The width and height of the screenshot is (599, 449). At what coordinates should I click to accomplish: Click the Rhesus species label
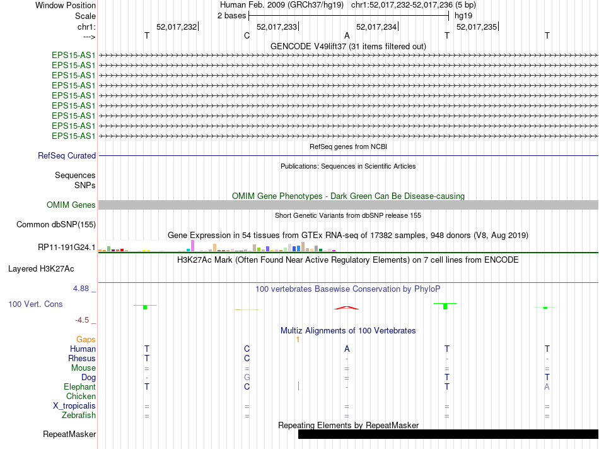pyautogui.click(x=82, y=358)
